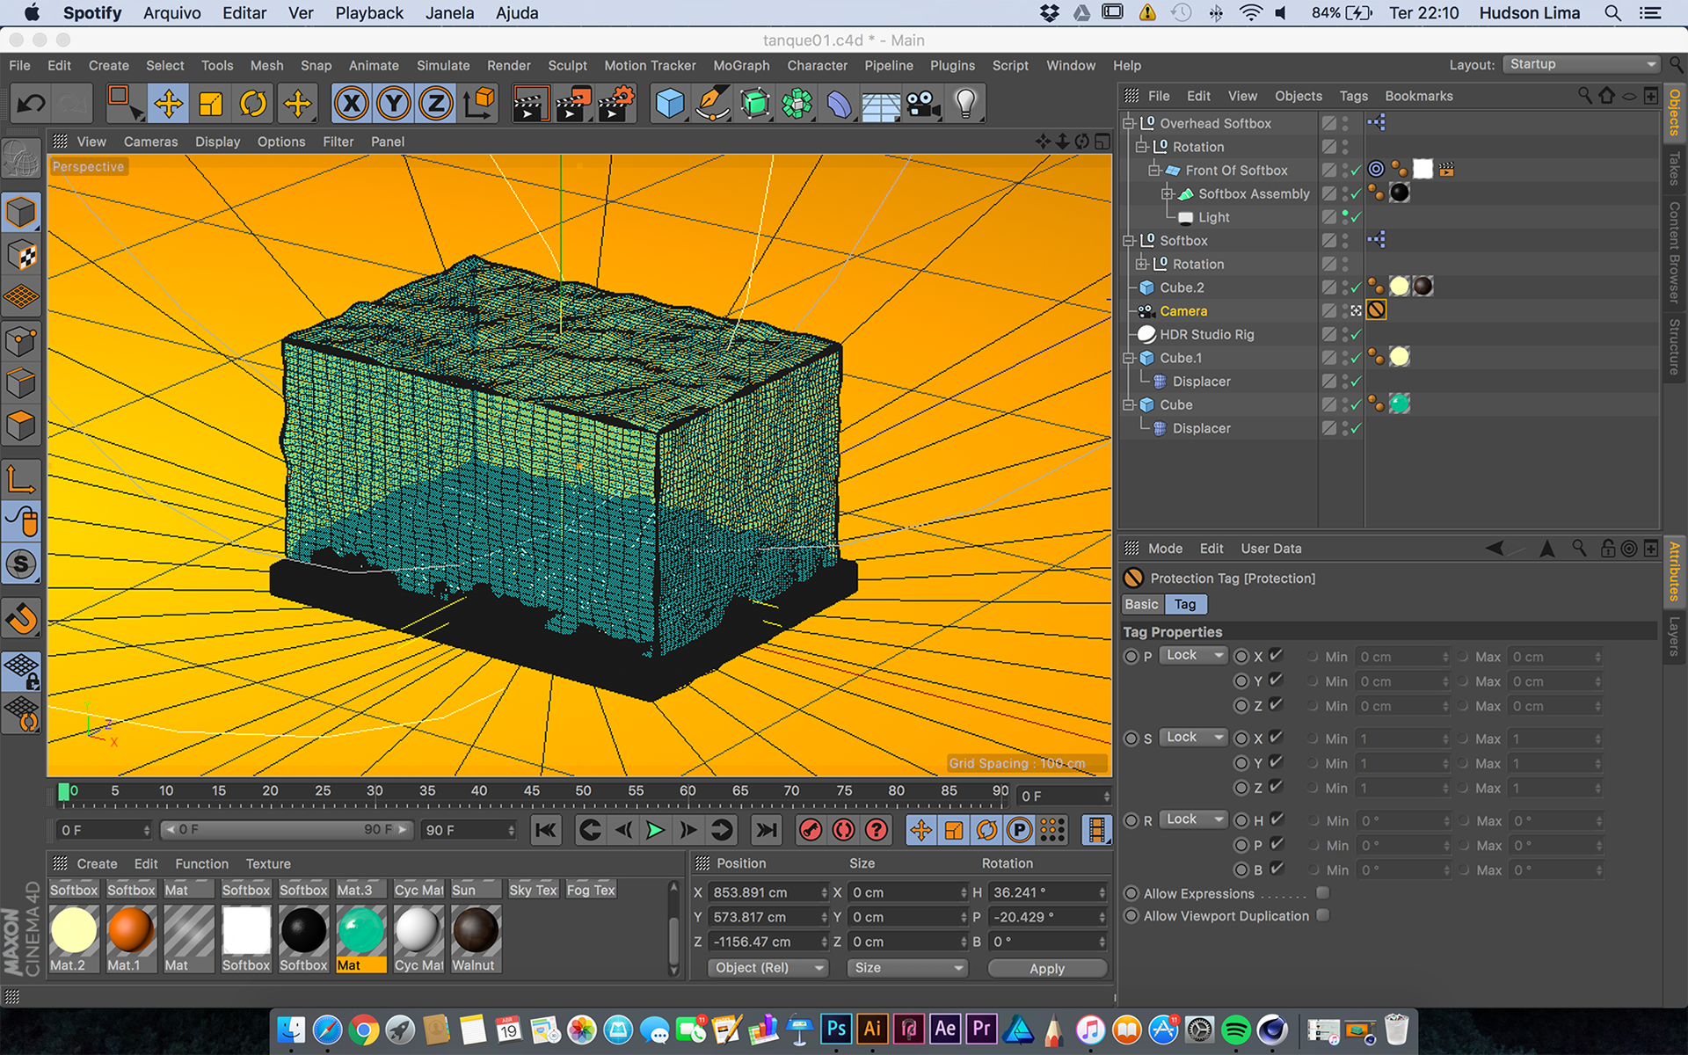Enable the Allow Viewport Duplication checkbox
Viewport: 1688px width, 1055px height.
[1322, 915]
